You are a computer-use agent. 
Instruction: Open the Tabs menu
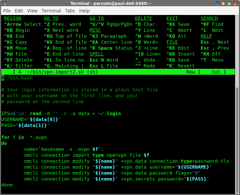pos(70,11)
